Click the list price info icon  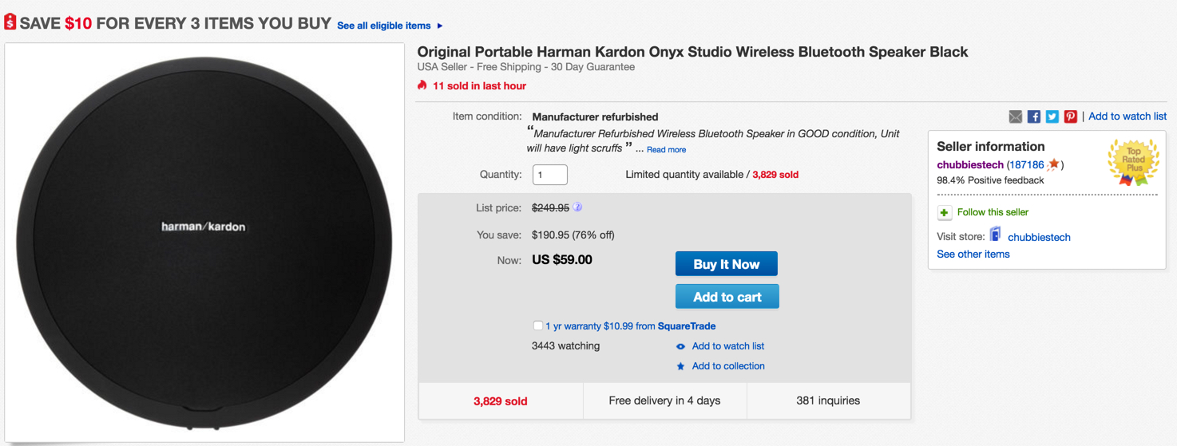coord(577,207)
